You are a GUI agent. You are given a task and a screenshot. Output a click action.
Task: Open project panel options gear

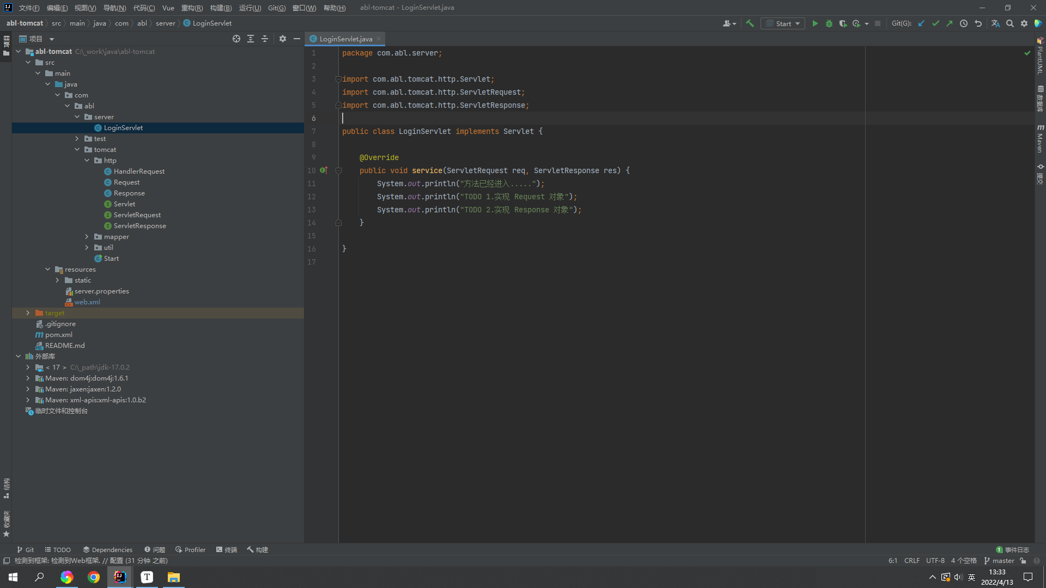click(x=283, y=39)
